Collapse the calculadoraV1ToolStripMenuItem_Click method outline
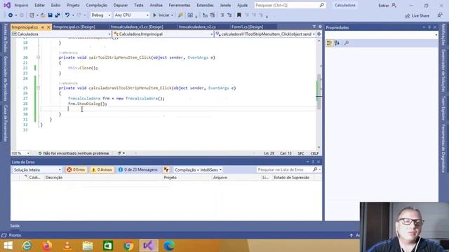The image size is (449, 252). pyautogui.click(x=38, y=88)
